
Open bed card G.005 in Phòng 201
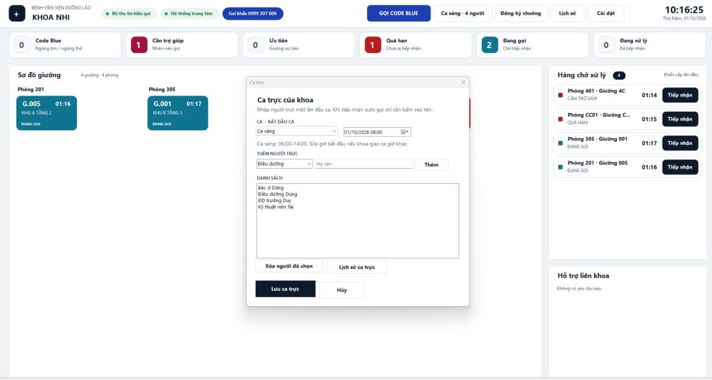(x=47, y=113)
